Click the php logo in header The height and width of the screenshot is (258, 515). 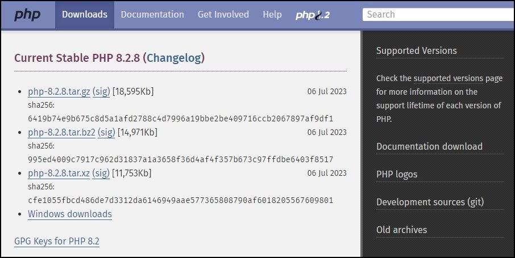27,15
